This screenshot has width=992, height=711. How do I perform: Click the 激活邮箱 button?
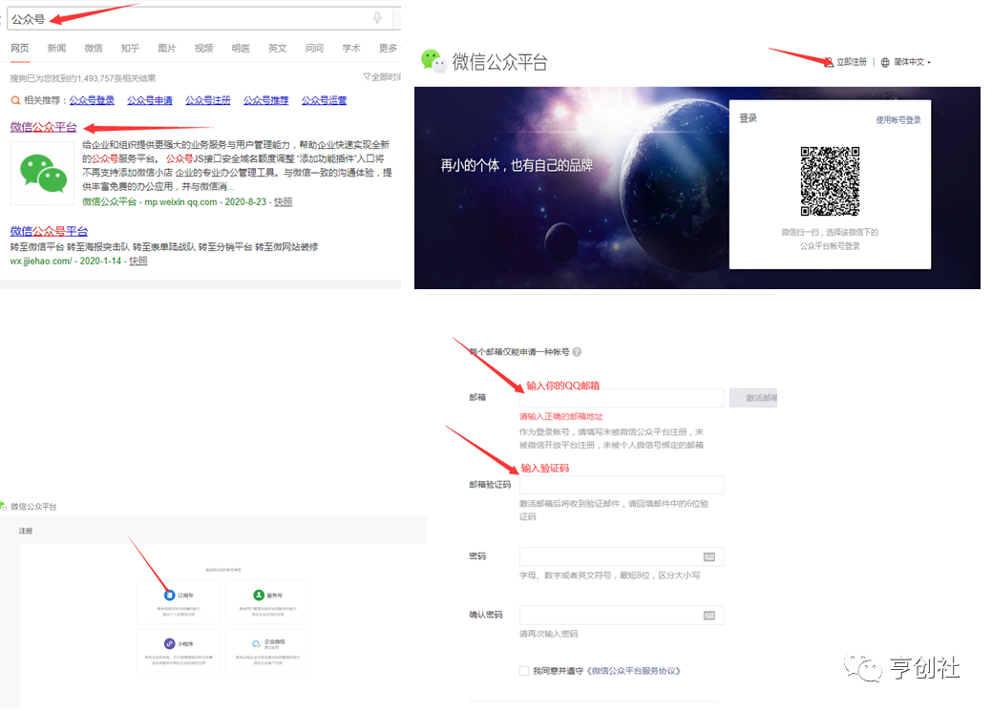(753, 398)
